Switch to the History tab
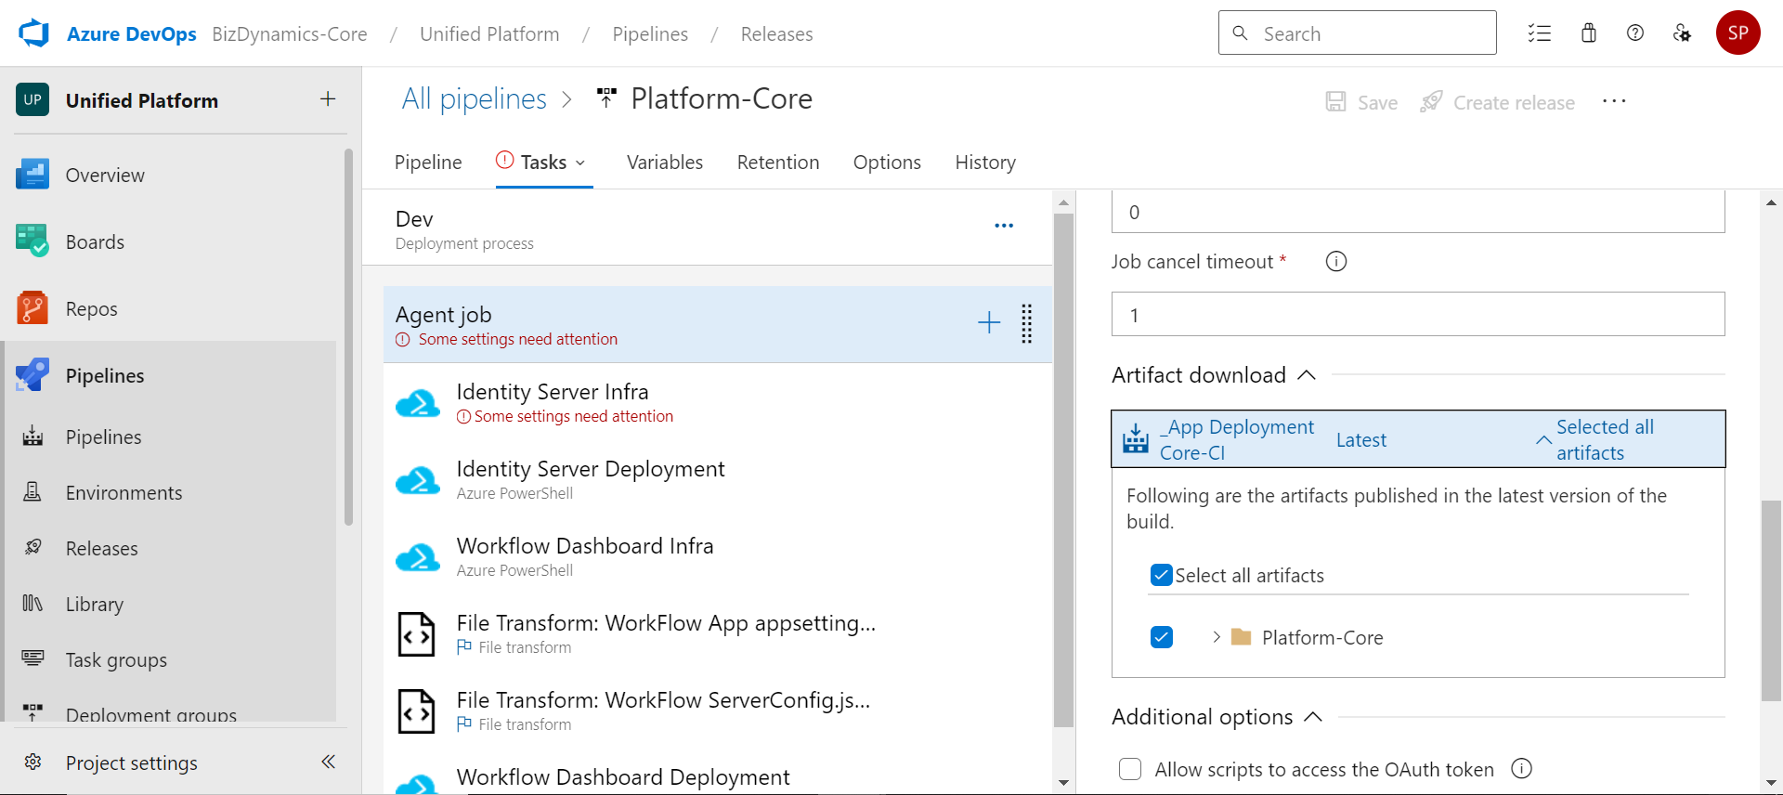This screenshot has width=1783, height=795. click(985, 163)
